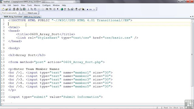Expand main toolbar overflow options
Screen dimensions: 194x109
coord(97,9)
